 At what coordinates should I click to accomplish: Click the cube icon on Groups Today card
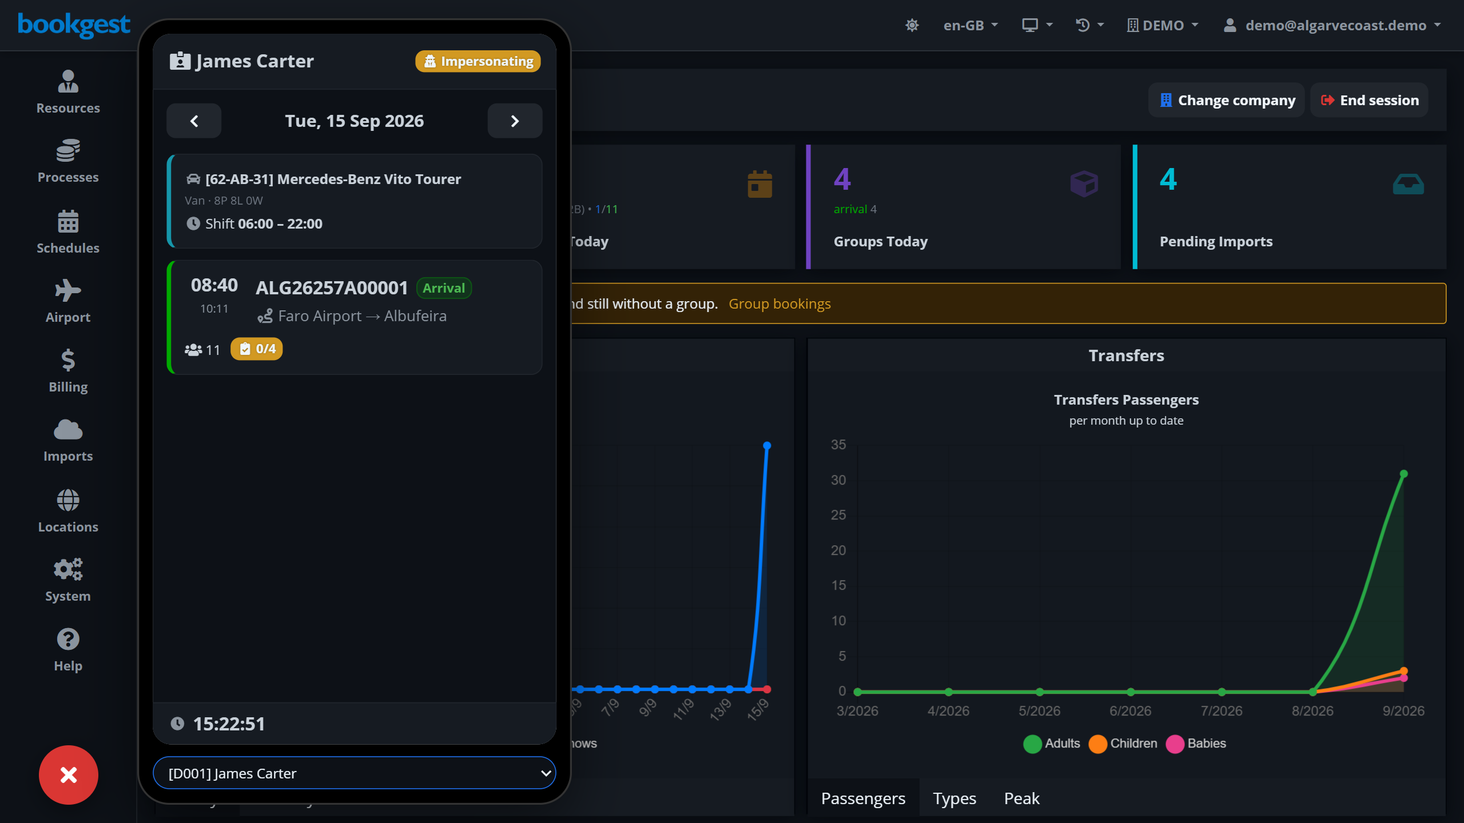pos(1084,184)
